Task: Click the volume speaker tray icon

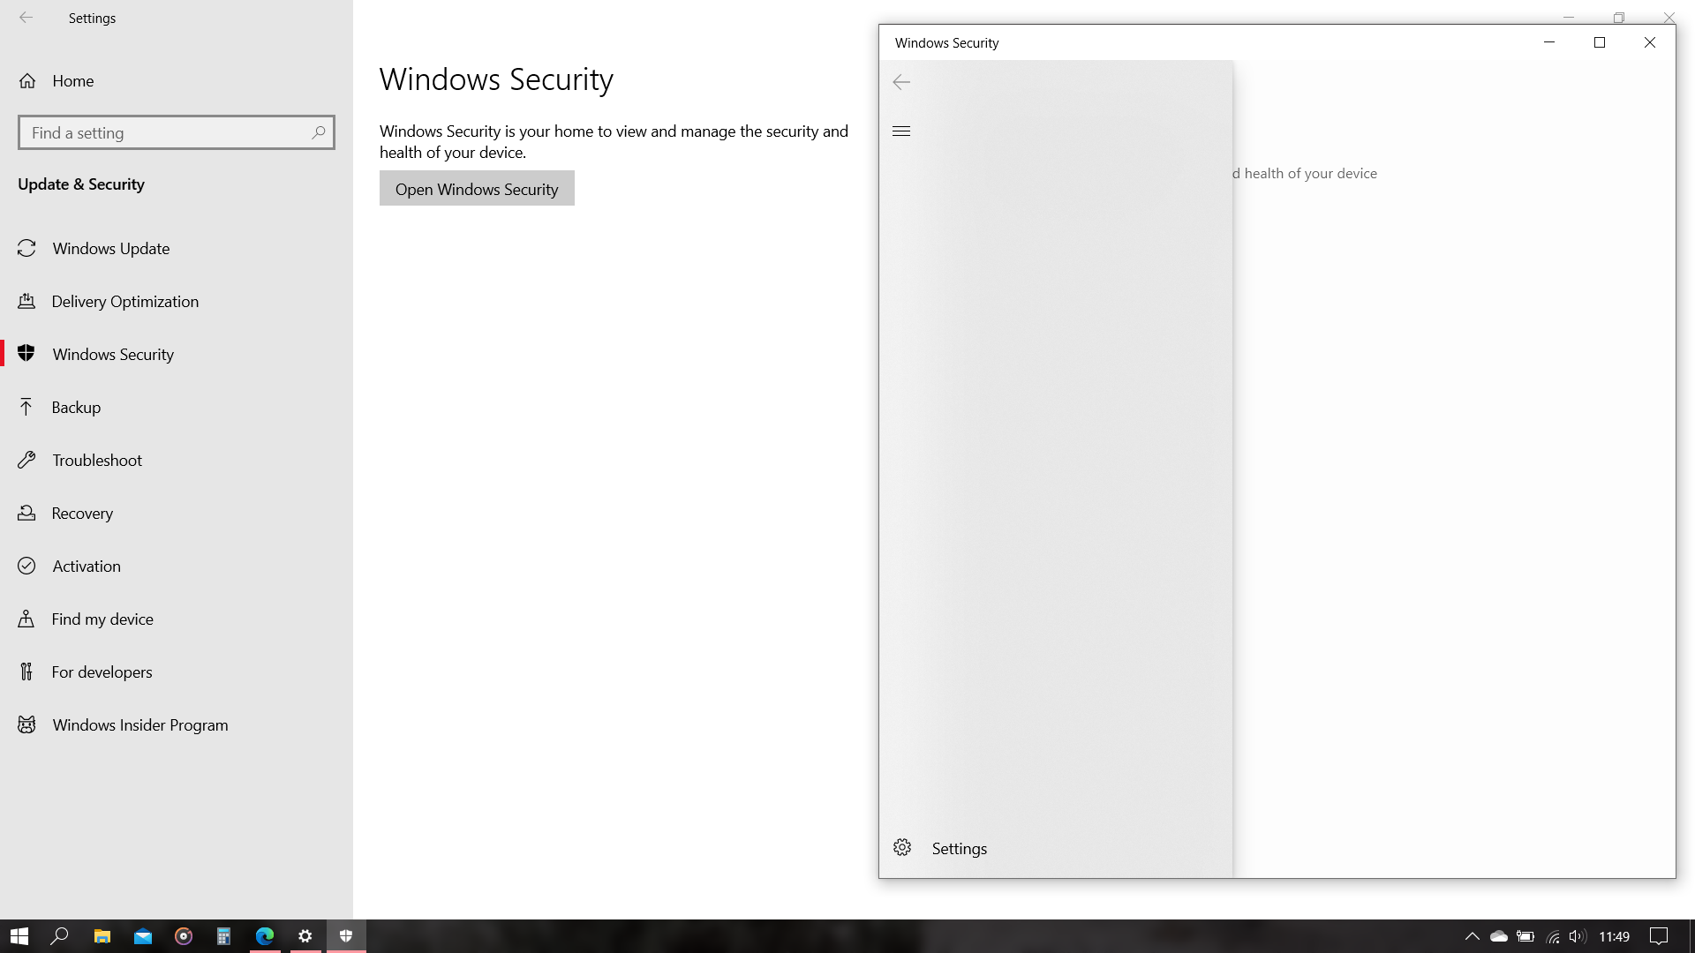Action: (x=1578, y=936)
